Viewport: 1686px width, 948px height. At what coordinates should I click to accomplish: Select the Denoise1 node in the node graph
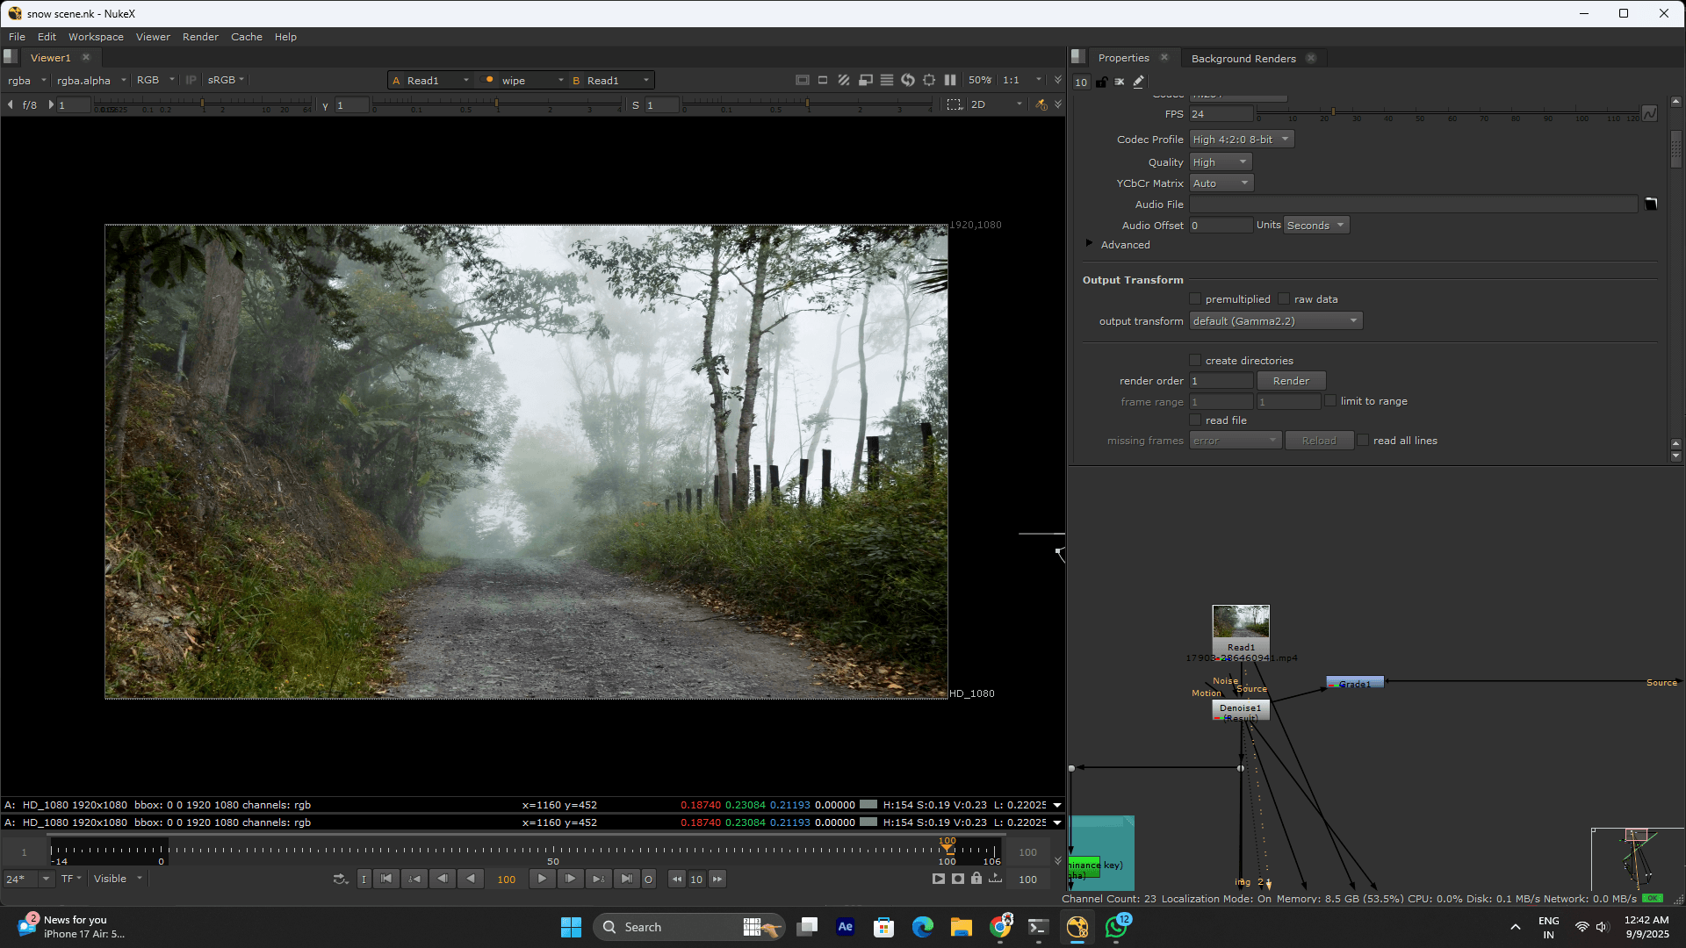tap(1241, 711)
